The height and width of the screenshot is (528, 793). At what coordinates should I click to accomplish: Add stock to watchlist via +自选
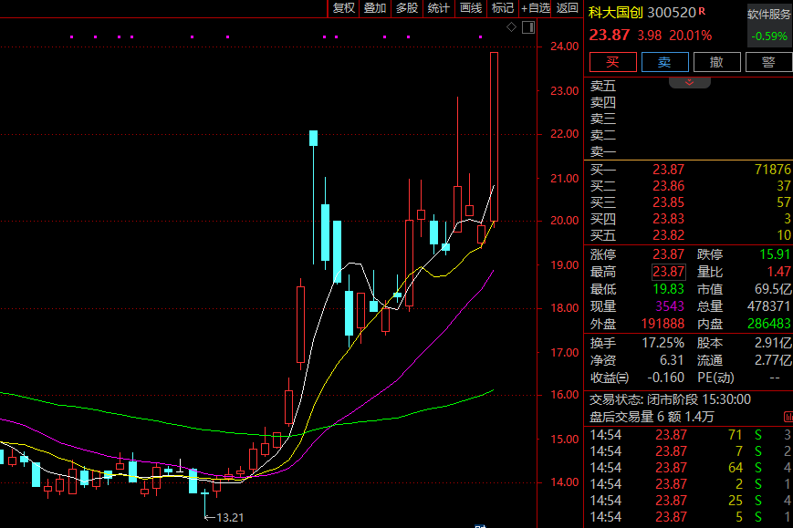[536, 8]
